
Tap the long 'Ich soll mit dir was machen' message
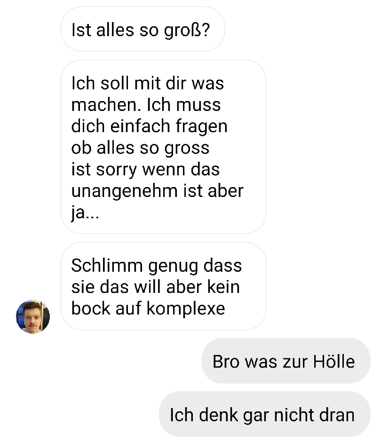[164, 147]
